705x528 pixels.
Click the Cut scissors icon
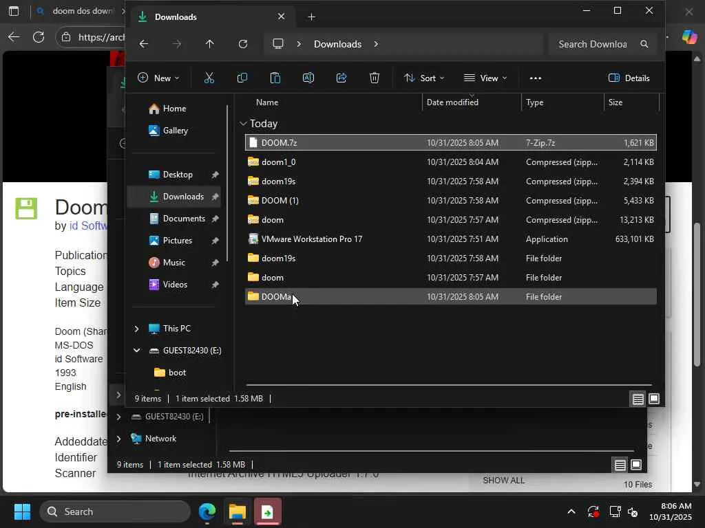[x=209, y=78]
